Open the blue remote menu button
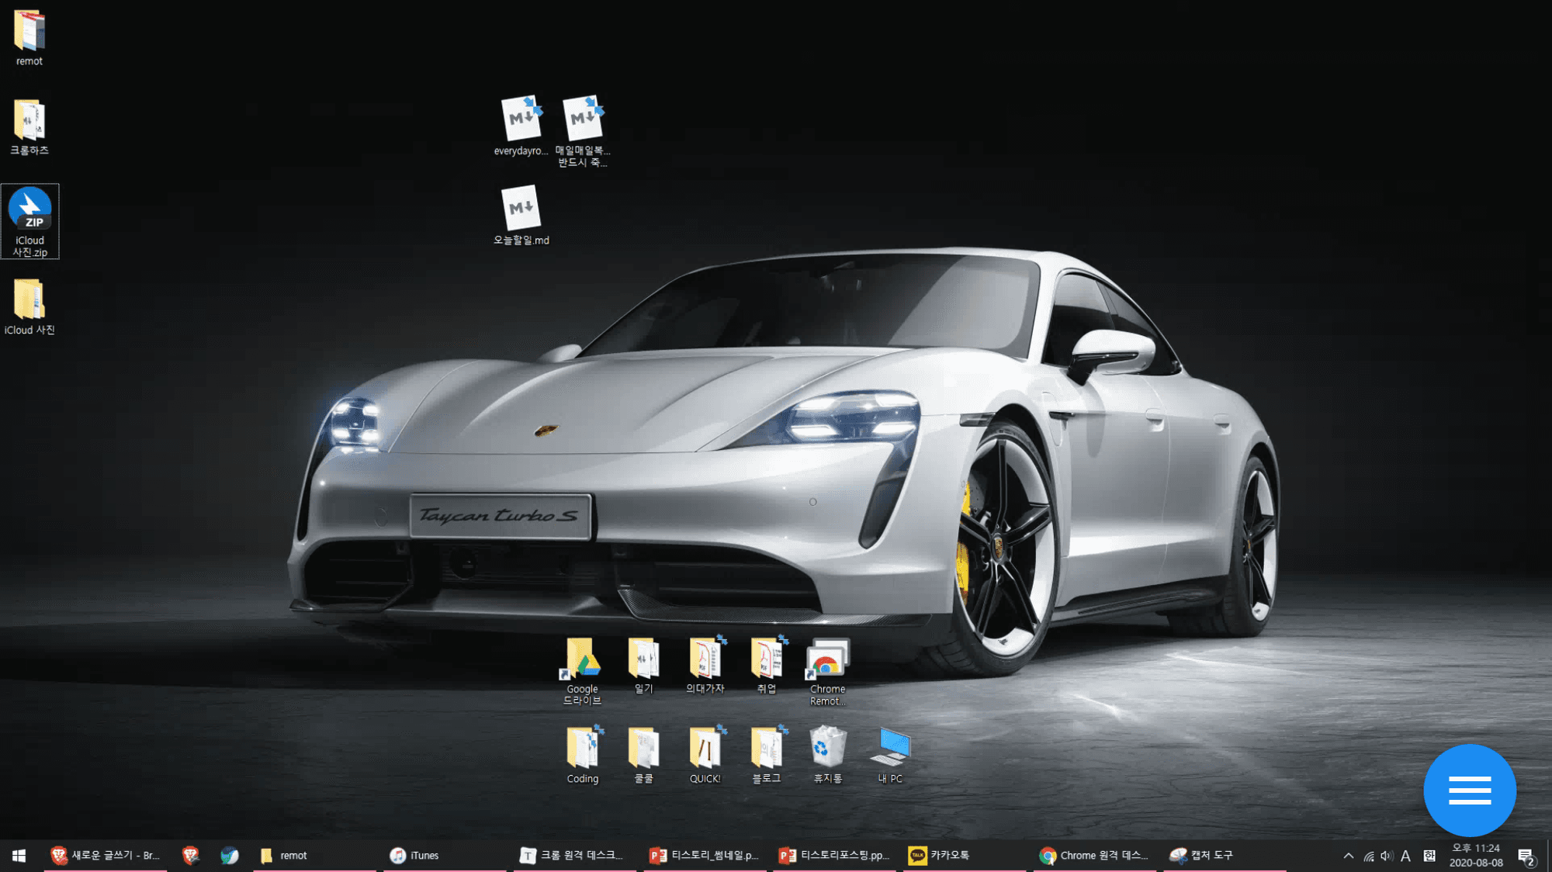This screenshot has height=872, width=1552. [1470, 791]
